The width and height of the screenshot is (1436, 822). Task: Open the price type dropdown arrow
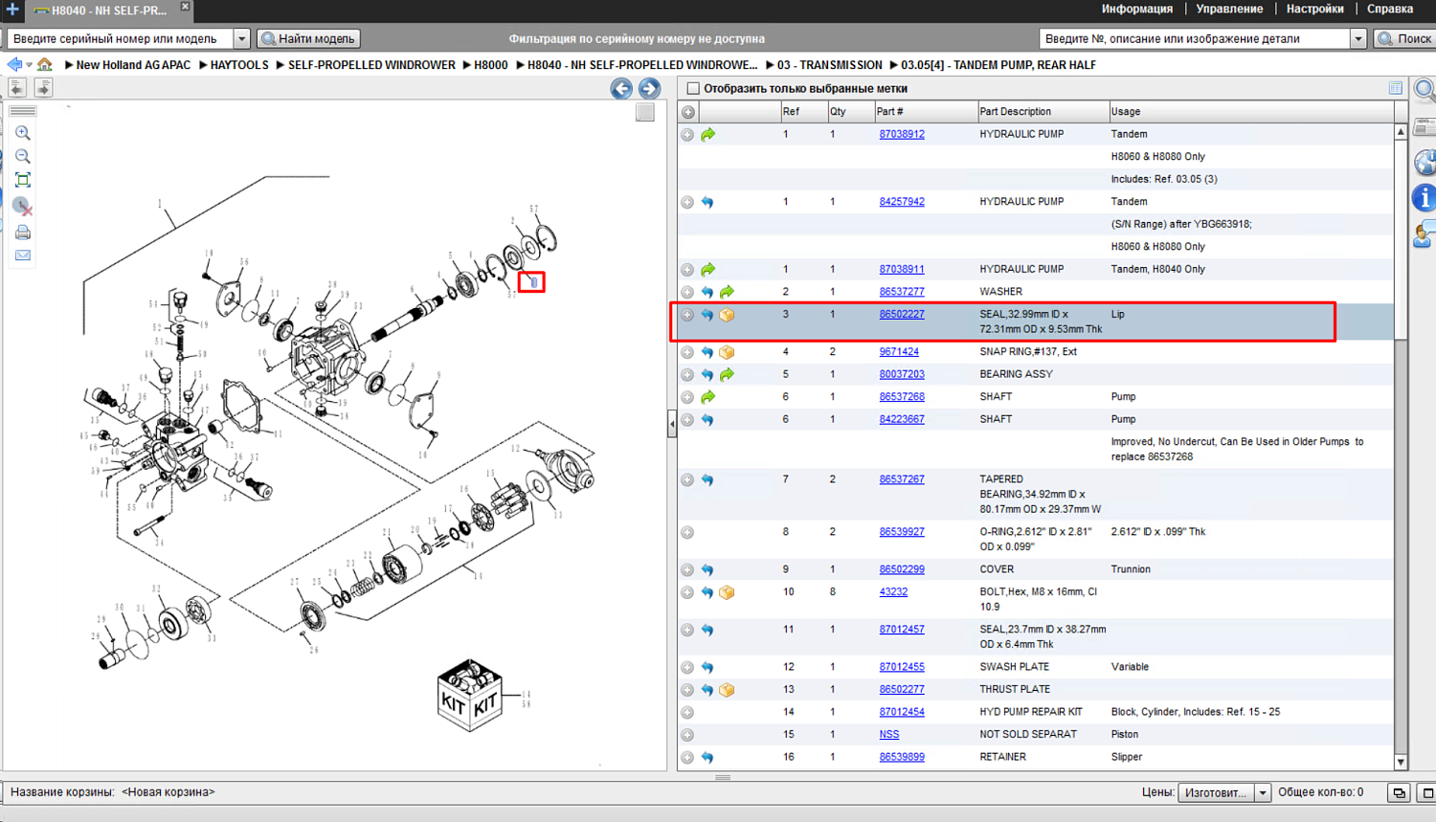click(1263, 792)
